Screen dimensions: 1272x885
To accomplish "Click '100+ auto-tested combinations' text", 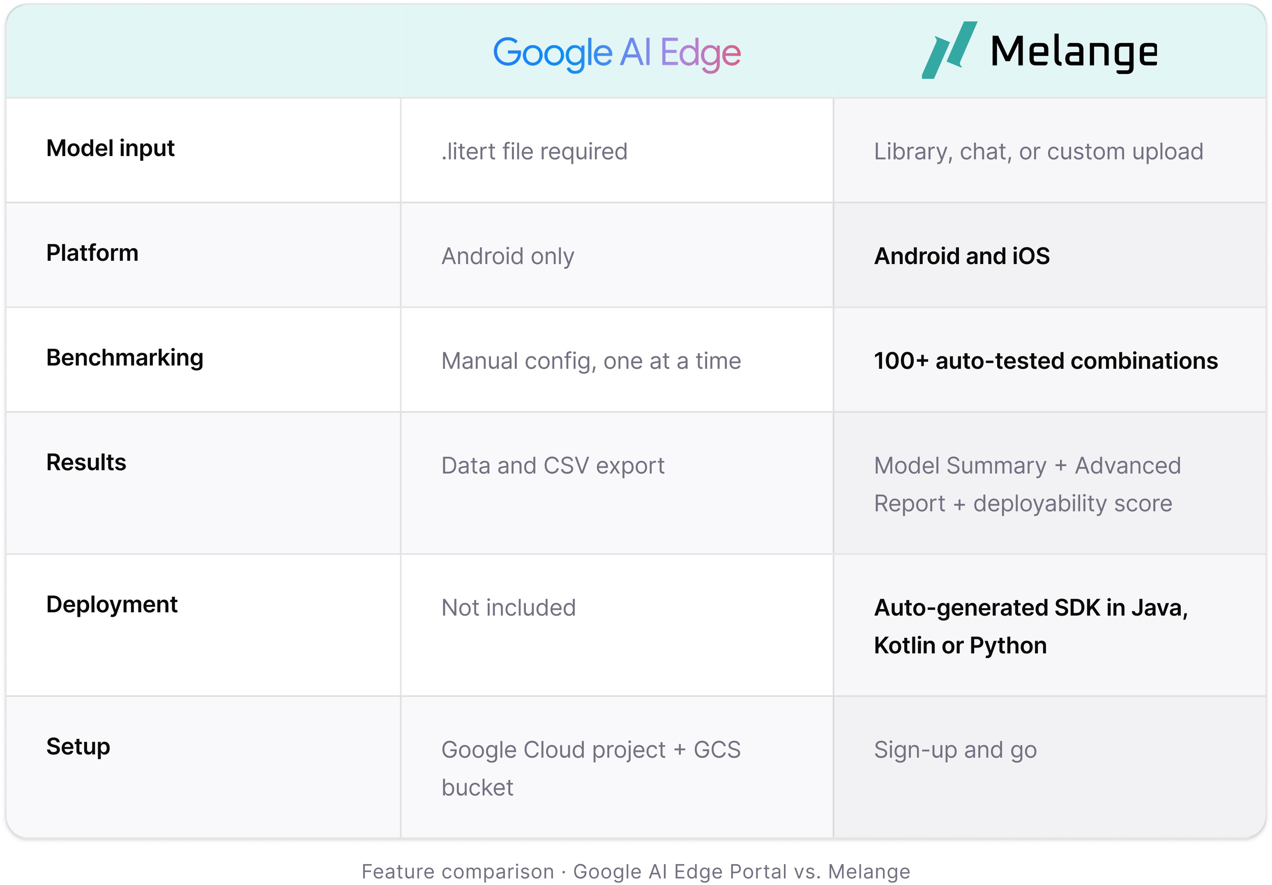I will [x=1046, y=361].
